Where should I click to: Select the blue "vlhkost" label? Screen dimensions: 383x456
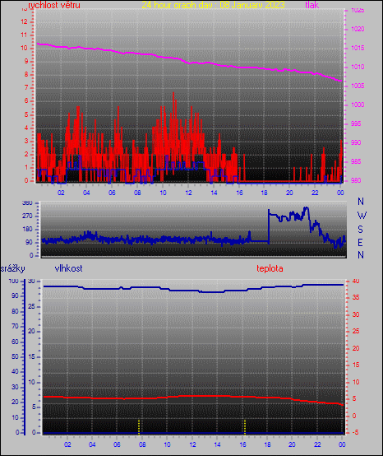tap(68, 268)
